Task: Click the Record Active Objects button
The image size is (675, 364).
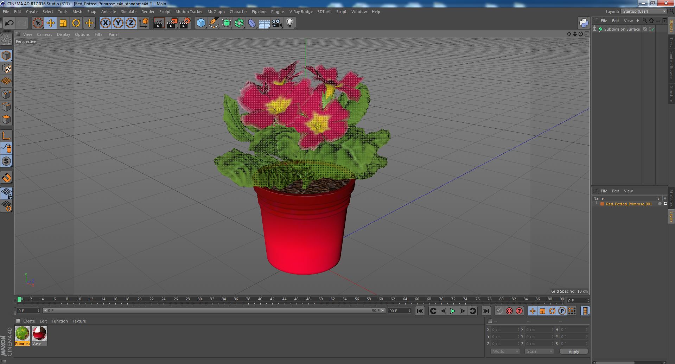Action: click(x=499, y=311)
